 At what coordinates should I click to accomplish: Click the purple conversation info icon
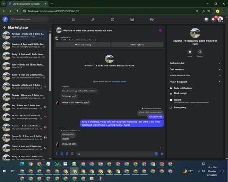161,30
